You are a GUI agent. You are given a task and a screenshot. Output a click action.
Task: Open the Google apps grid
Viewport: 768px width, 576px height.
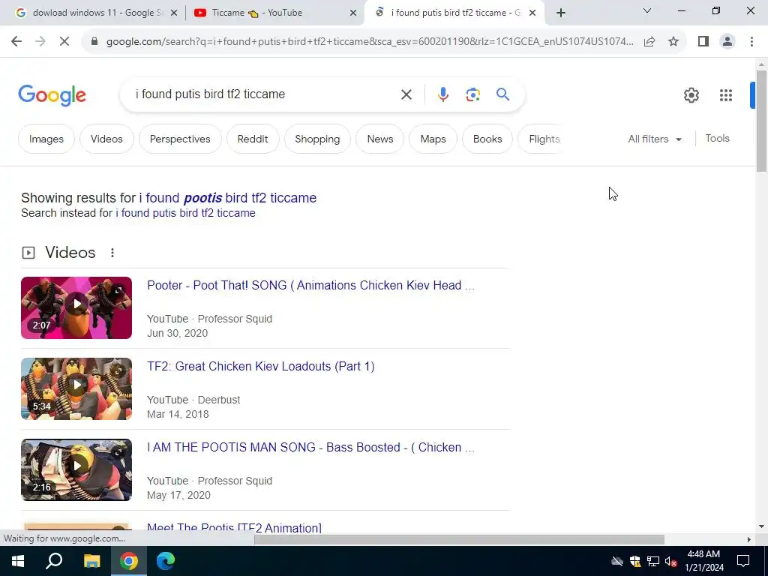point(726,95)
